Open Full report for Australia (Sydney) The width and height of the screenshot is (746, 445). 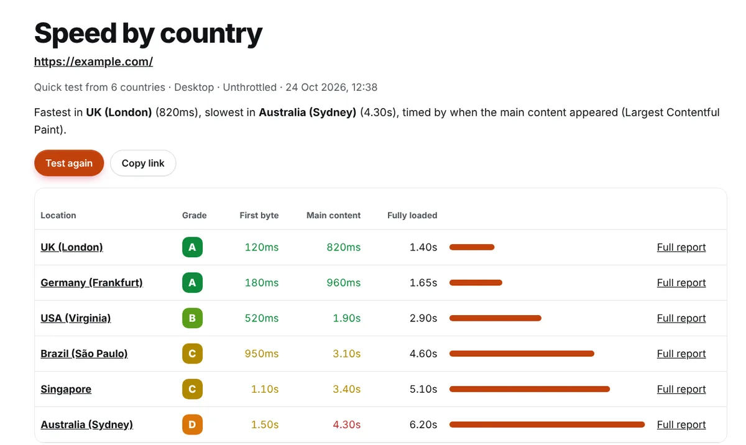point(681,424)
